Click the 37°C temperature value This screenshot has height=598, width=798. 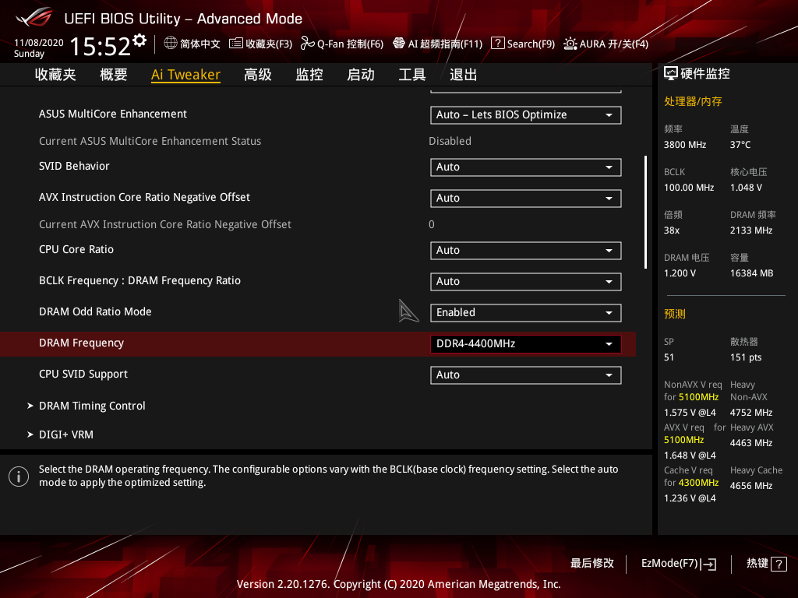click(x=740, y=144)
